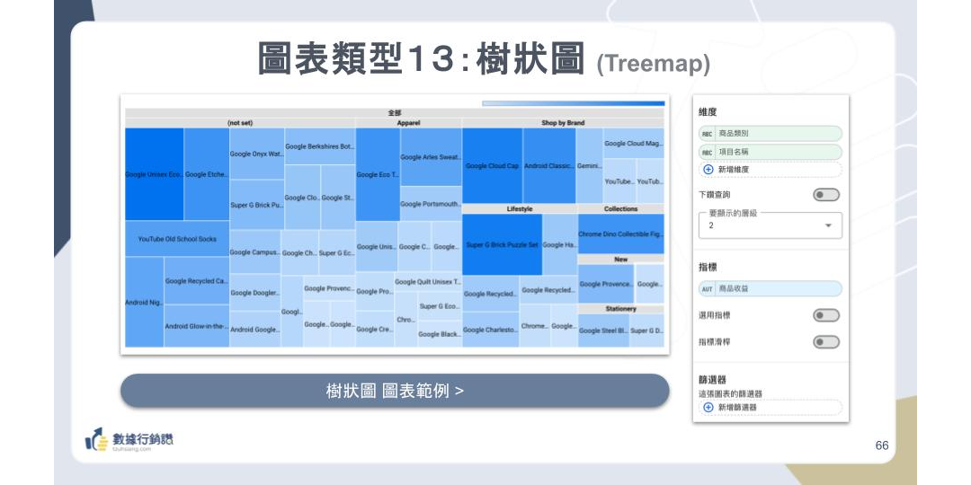Click the Google Steel Bl... tile

(604, 331)
